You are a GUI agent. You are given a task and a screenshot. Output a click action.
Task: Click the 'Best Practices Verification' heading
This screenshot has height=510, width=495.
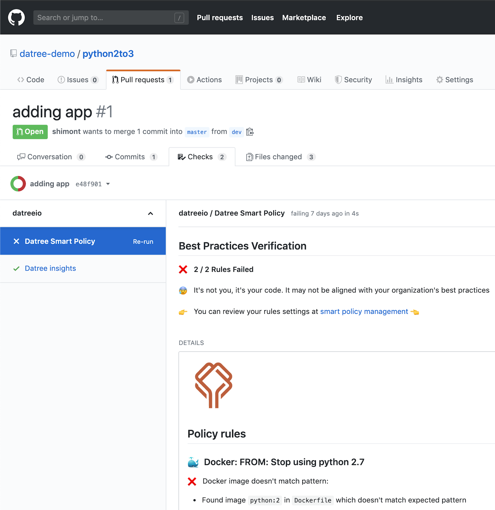tap(243, 246)
